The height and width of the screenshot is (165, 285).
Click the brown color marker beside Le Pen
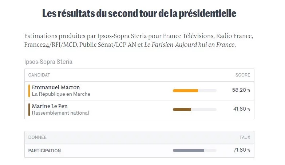click(x=29, y=110)
